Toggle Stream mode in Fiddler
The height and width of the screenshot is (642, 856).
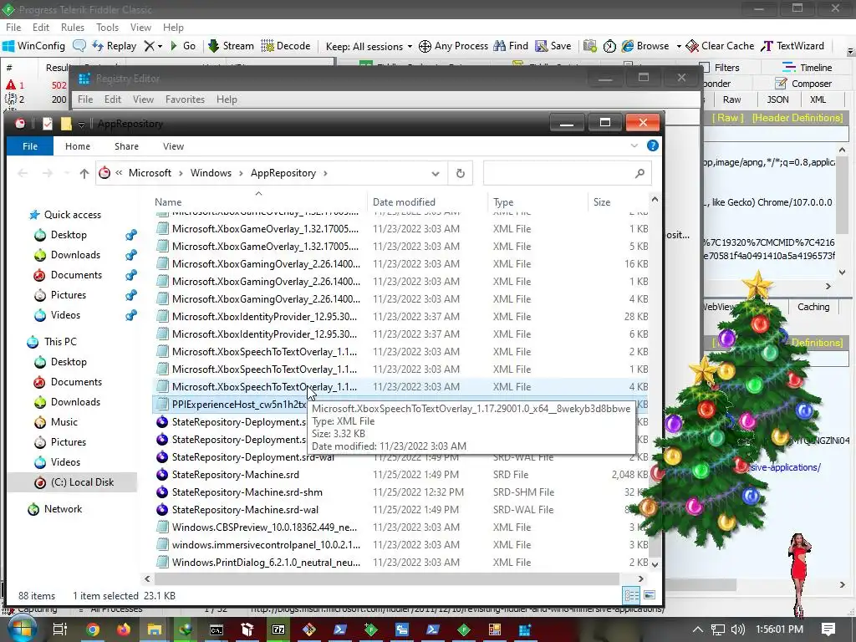tap(231, 46)
